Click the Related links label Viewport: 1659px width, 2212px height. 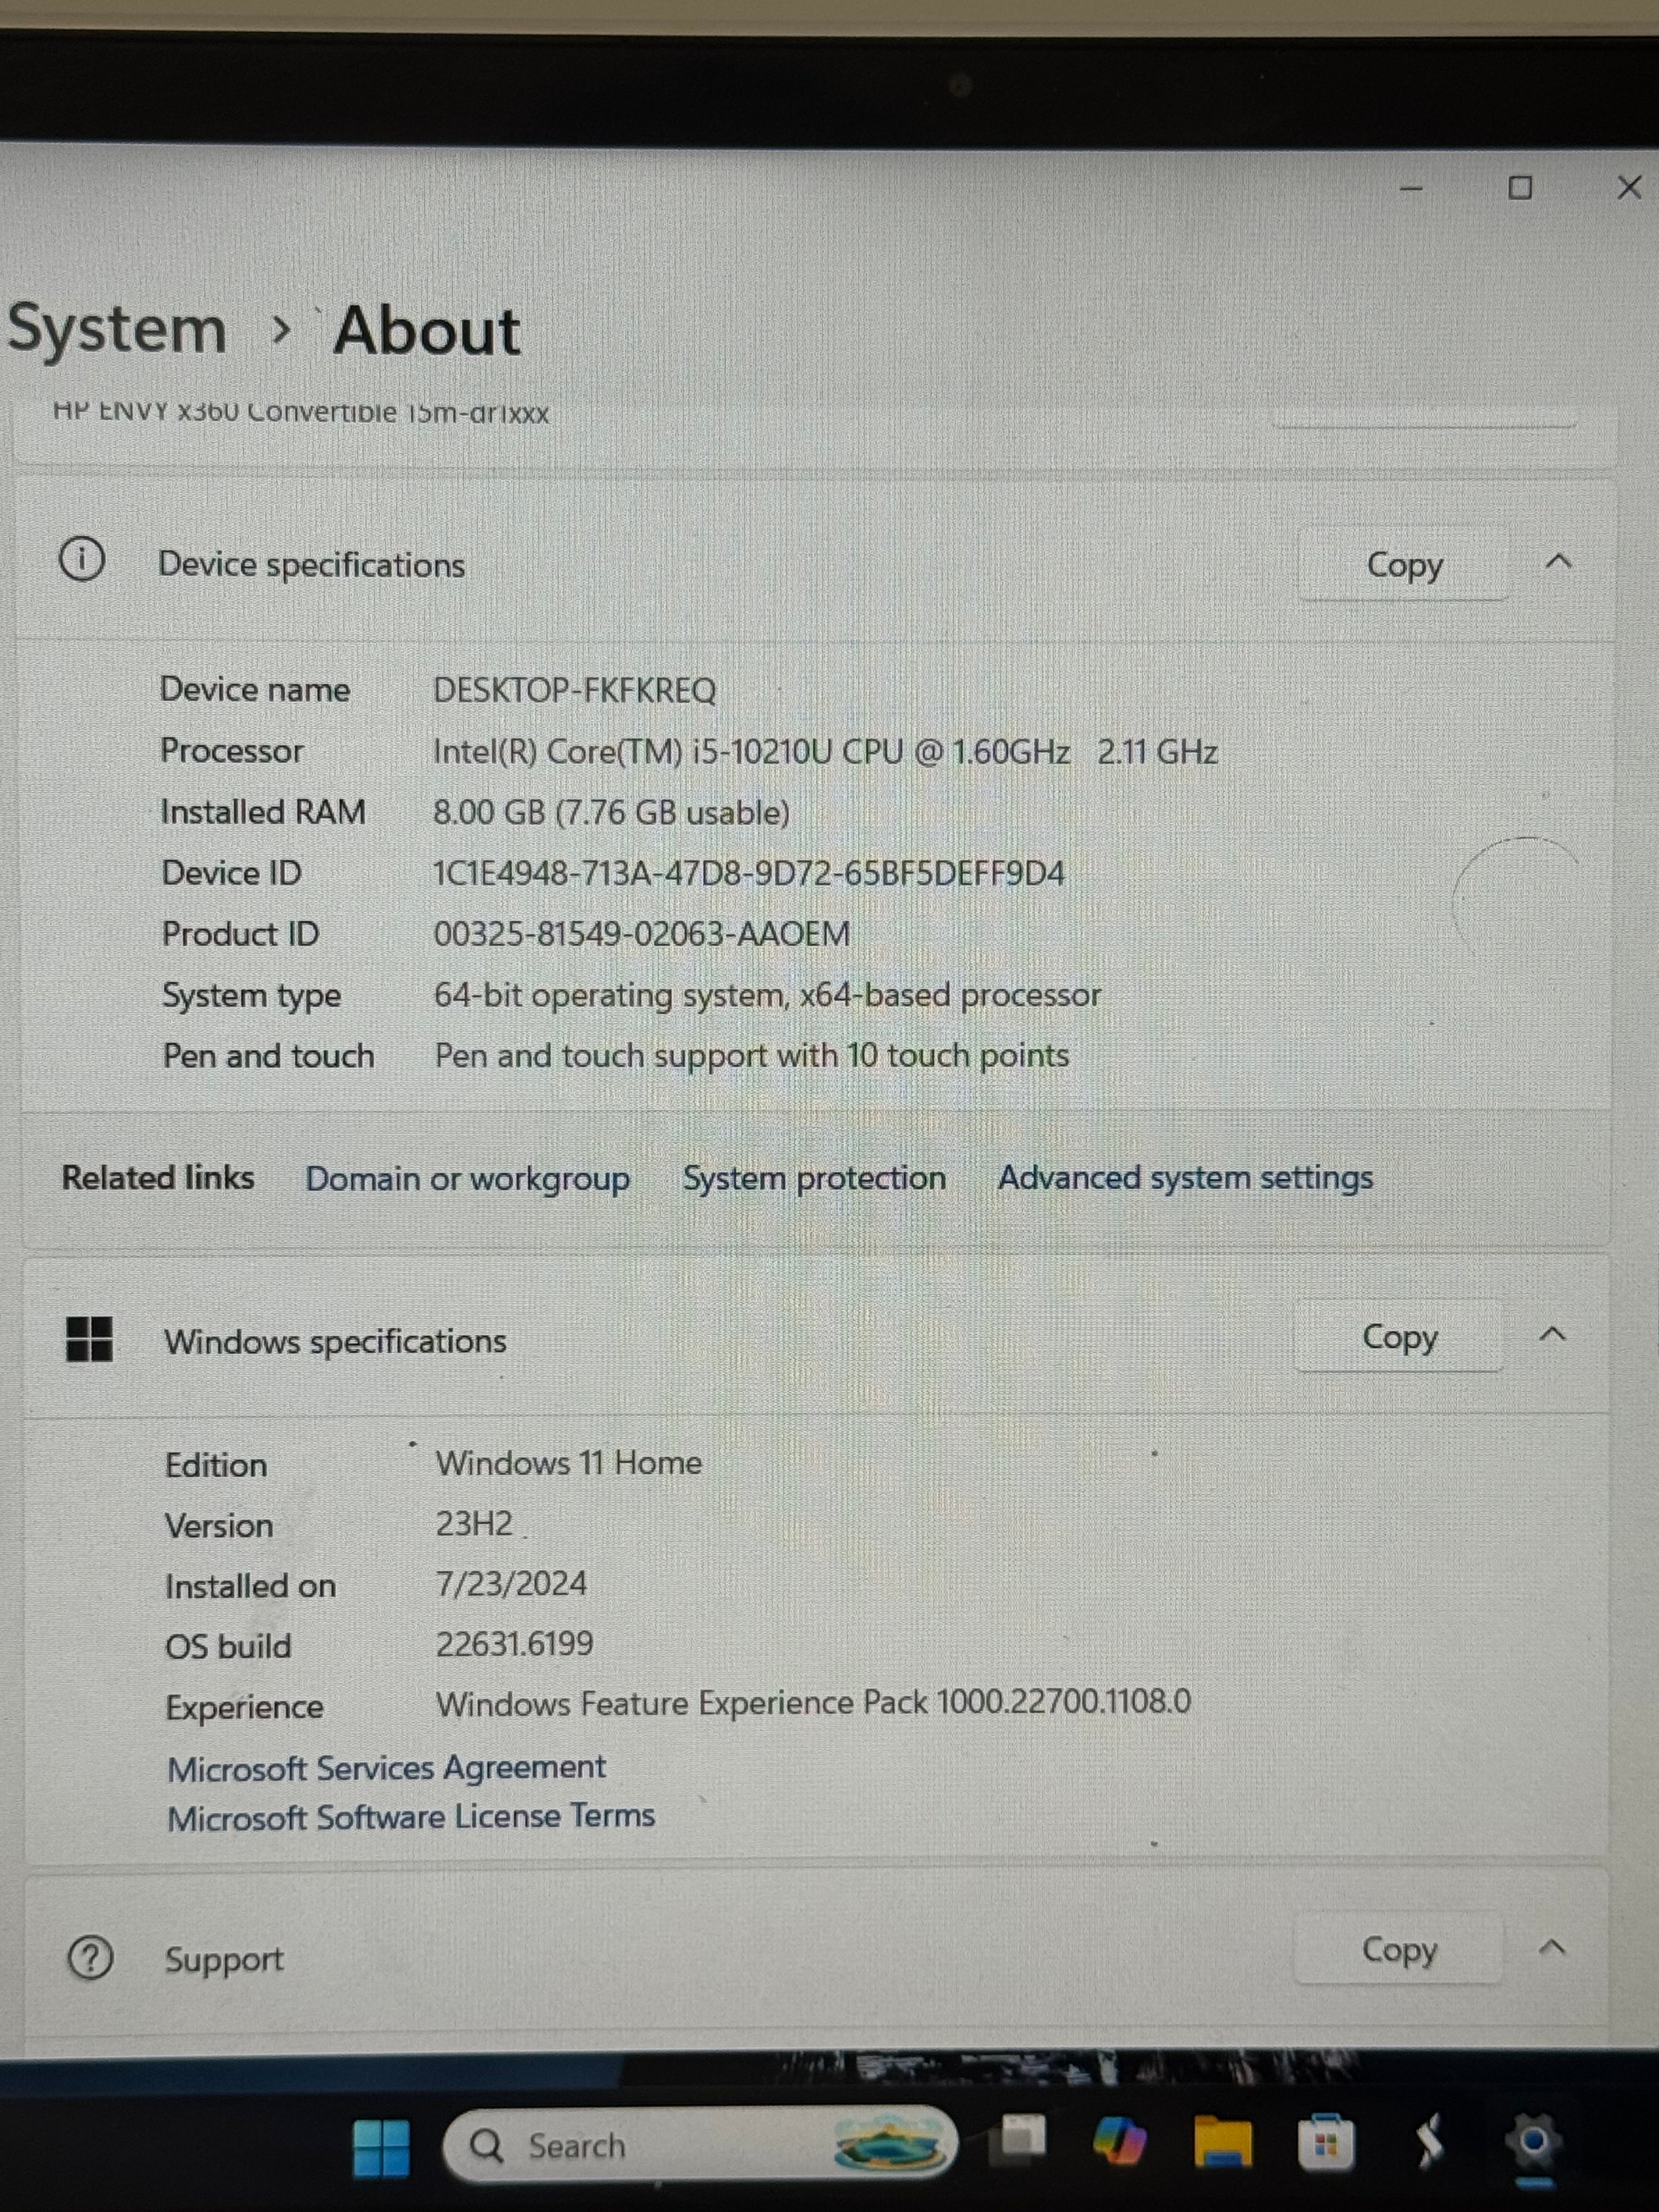(x=158, y=1178)
